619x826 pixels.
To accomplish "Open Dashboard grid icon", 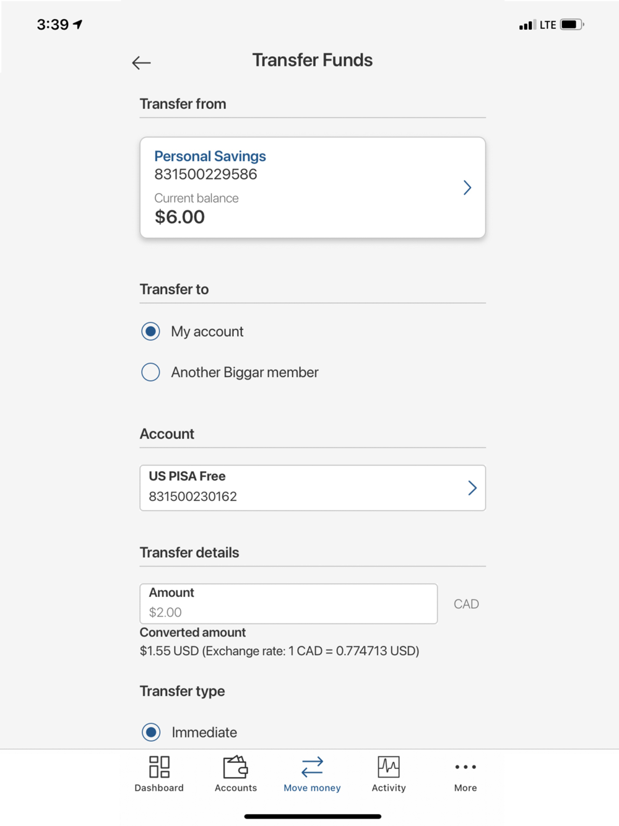I will [159, 767].
